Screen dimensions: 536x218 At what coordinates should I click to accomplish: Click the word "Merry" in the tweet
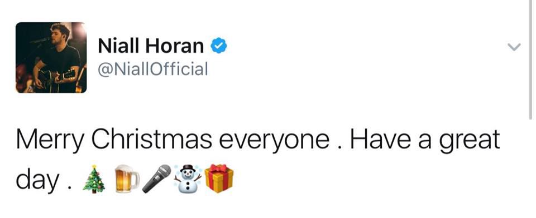point(49,140)
